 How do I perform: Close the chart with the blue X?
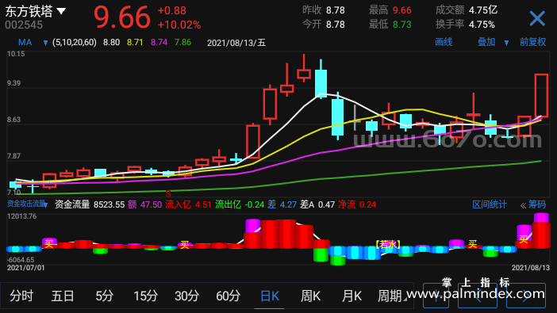coord(537,18)
